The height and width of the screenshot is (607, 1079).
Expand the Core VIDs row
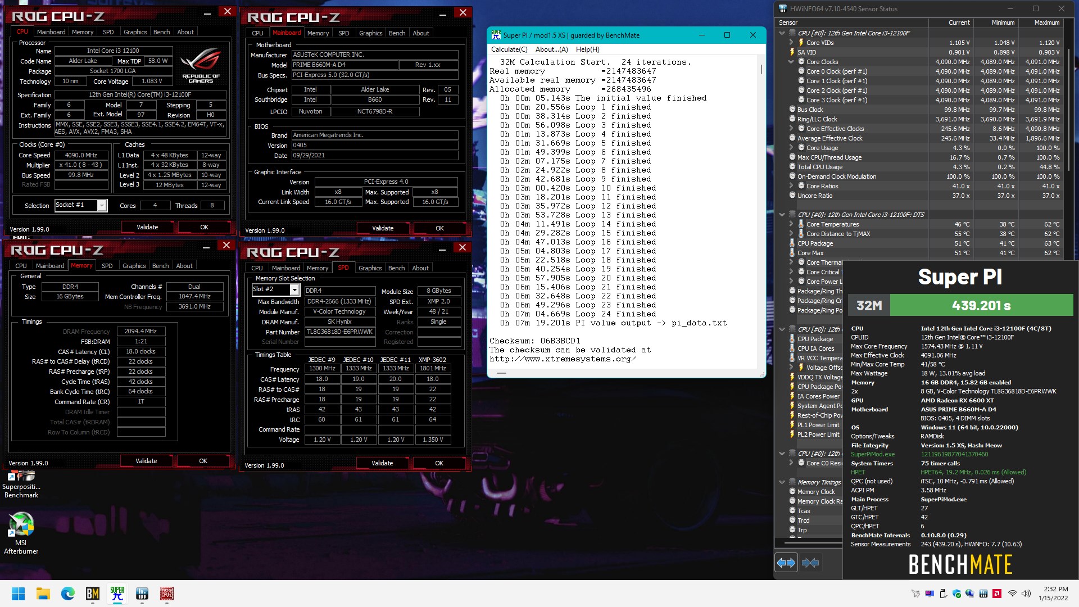791,43
